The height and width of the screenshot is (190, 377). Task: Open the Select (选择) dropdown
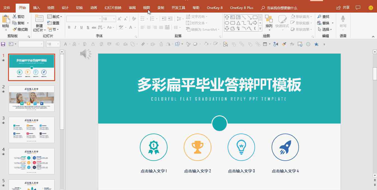pos(325,29)
